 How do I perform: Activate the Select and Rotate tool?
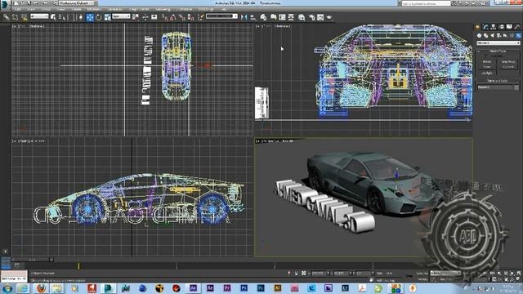tap(98, 17)
